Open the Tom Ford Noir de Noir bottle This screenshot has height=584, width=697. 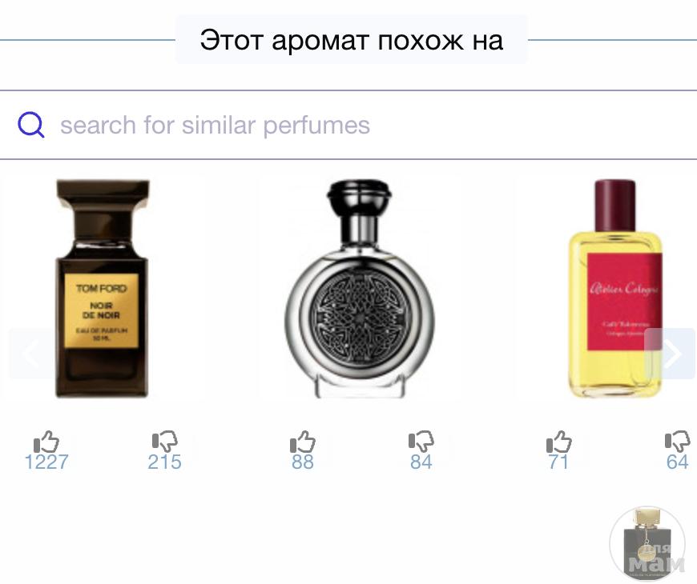pyautogui.click(x=102, y=289)
